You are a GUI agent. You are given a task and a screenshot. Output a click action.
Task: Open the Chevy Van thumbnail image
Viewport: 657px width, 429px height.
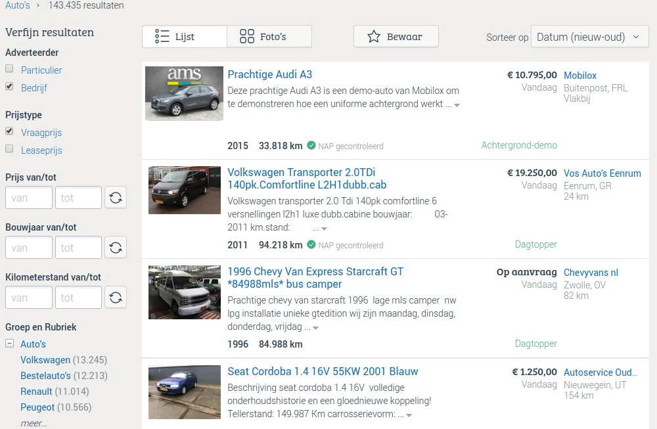point(185,292)
